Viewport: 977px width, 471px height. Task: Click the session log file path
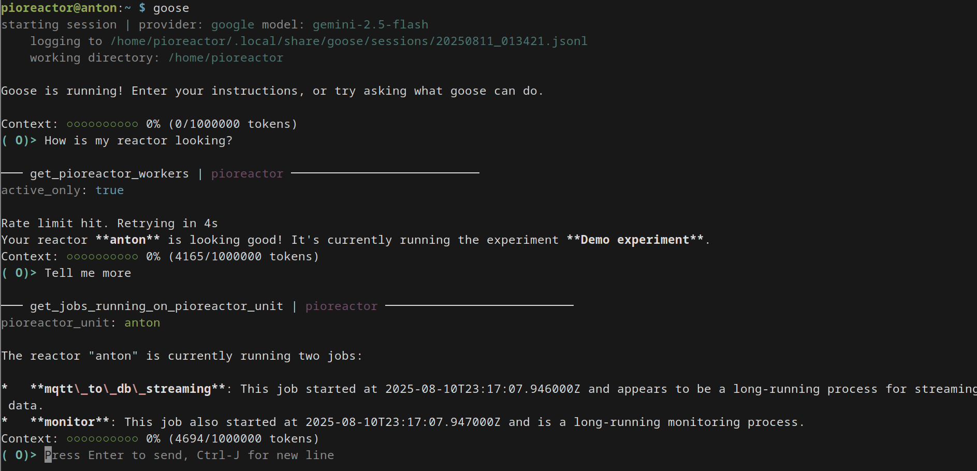tap(348, 41)
